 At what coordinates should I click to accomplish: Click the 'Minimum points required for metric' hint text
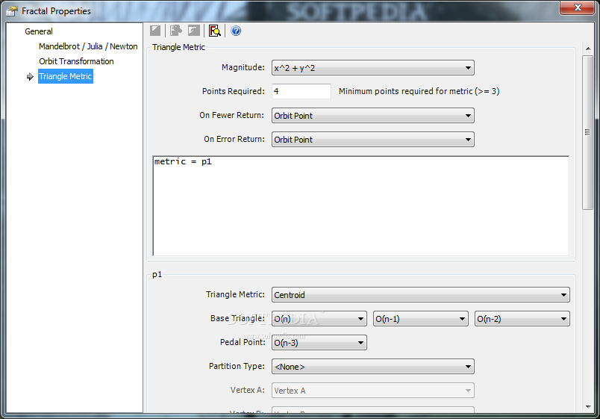pyautogui.click(x=419, y=91)
